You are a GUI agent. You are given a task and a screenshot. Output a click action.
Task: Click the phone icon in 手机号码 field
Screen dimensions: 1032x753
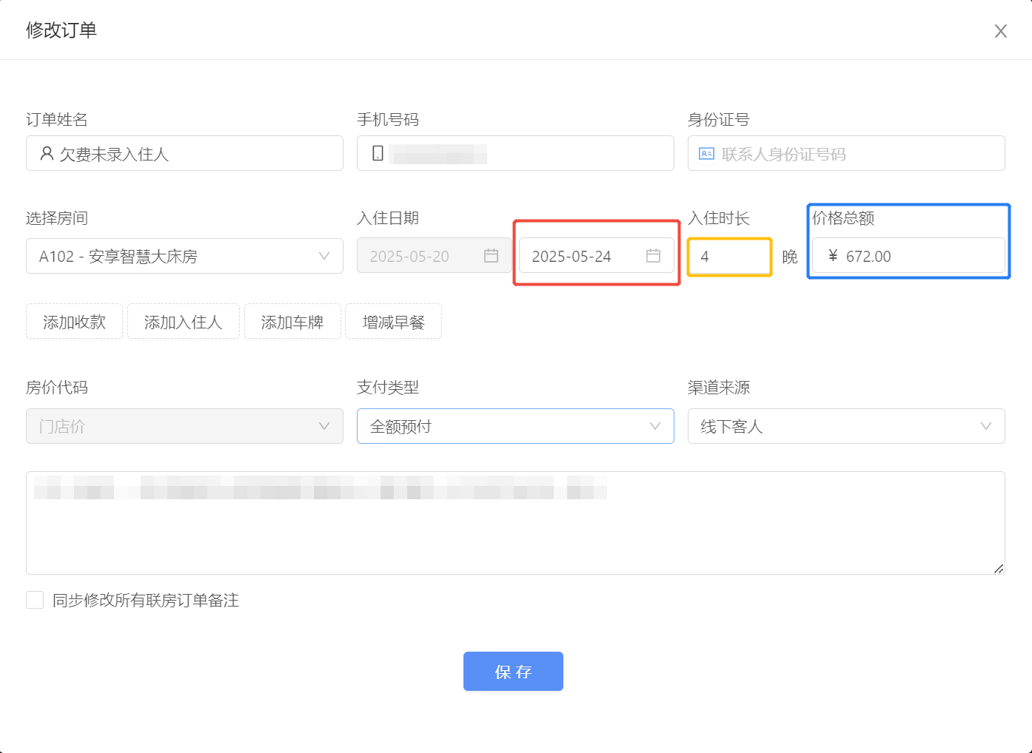pyautogui.click(x=378, y=153)
